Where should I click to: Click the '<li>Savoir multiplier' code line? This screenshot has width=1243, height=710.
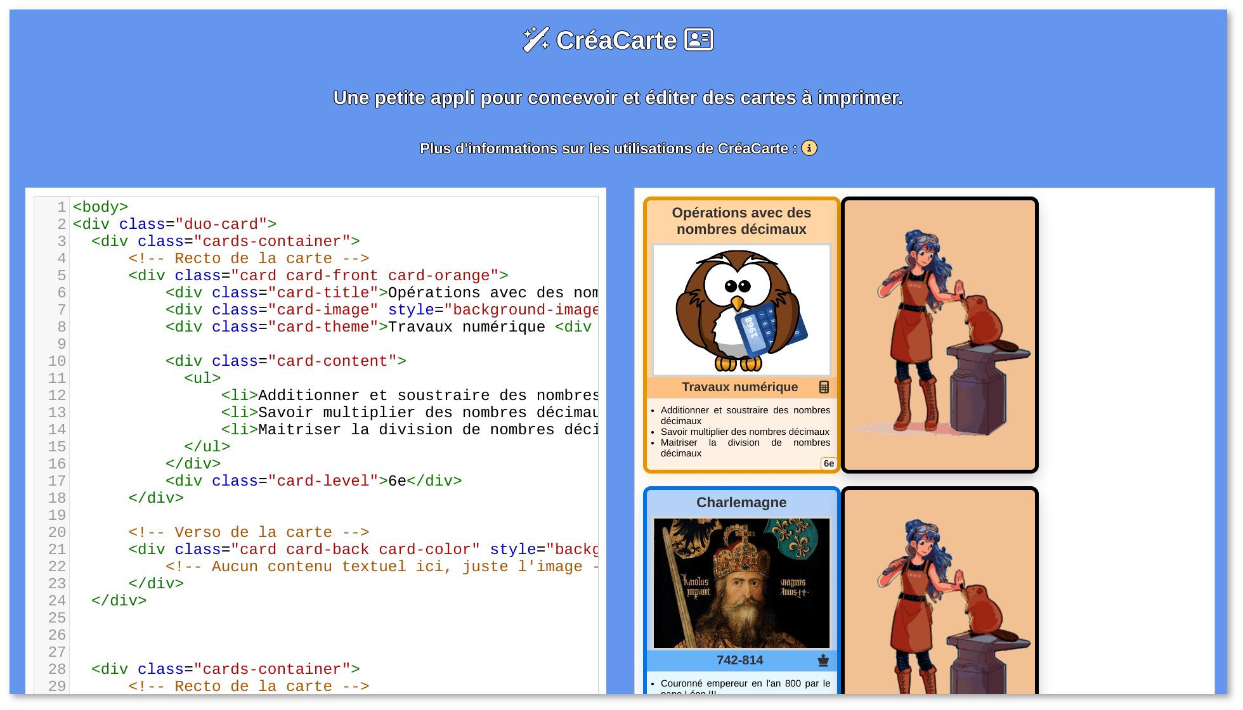pyautogui.click(x=410, y=413)
